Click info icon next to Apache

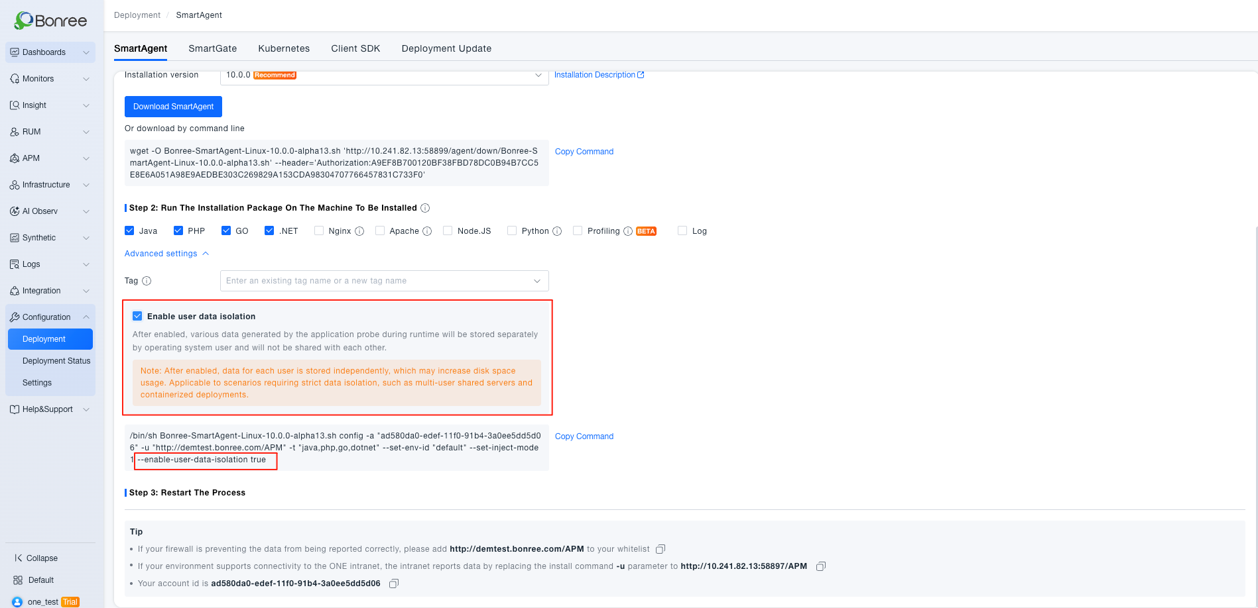(427, 231)
